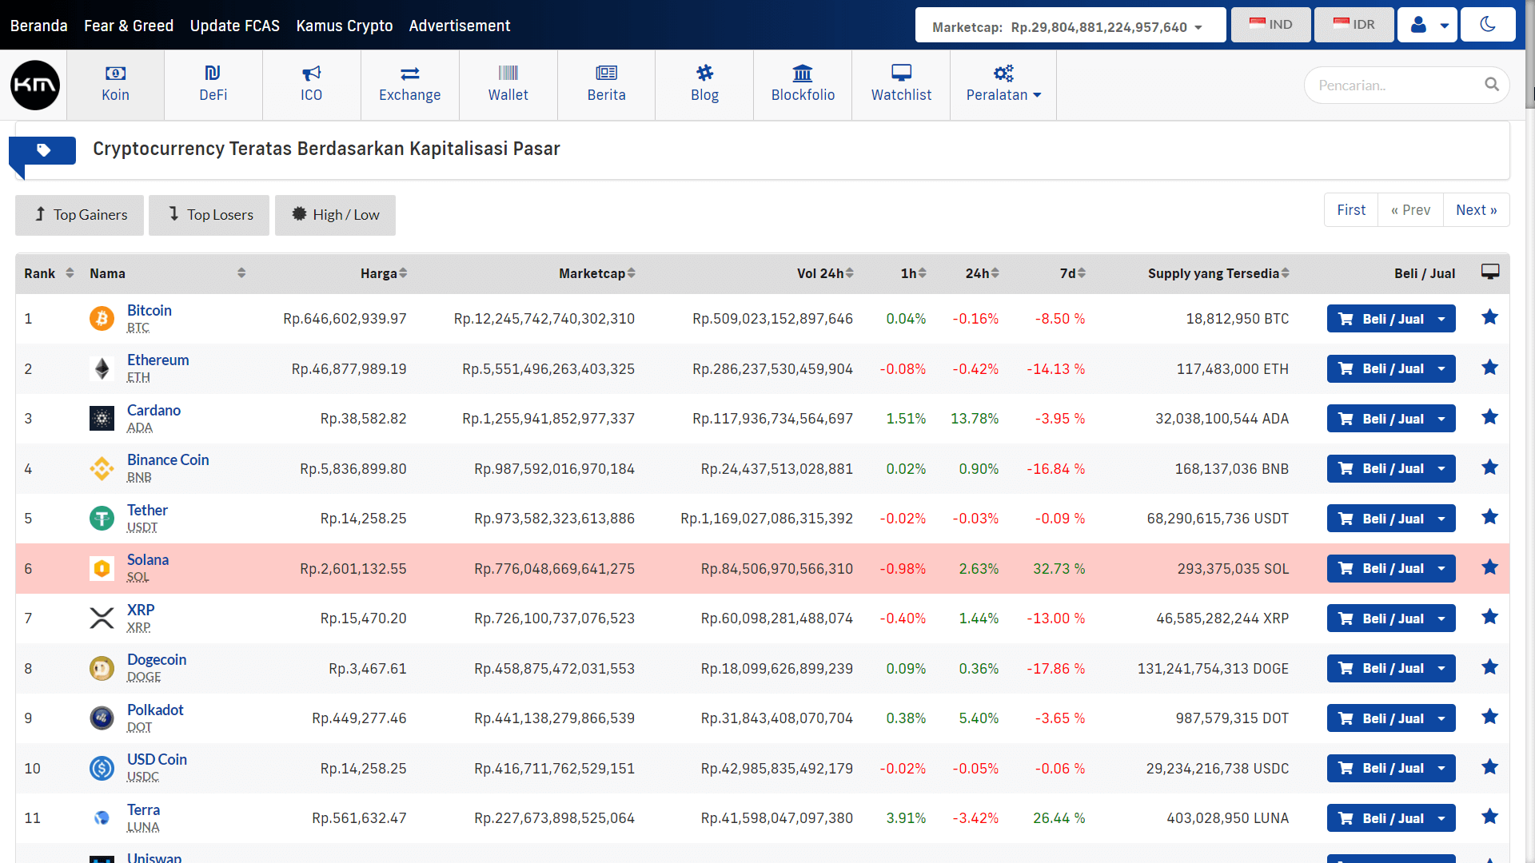Click the KM site logo
The width and height of the screenshot is (1535, 863).
tap(35, 86)
